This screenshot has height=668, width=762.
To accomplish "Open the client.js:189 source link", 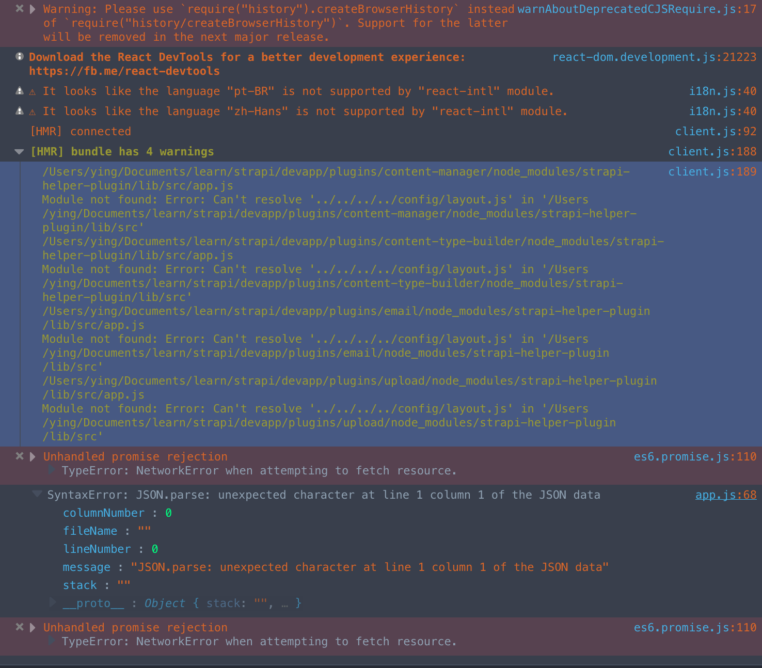I will (712, 172).
